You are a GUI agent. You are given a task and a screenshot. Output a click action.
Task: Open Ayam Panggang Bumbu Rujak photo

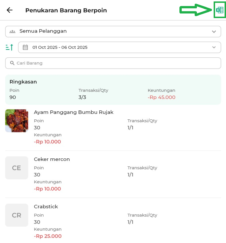[17, 121]
